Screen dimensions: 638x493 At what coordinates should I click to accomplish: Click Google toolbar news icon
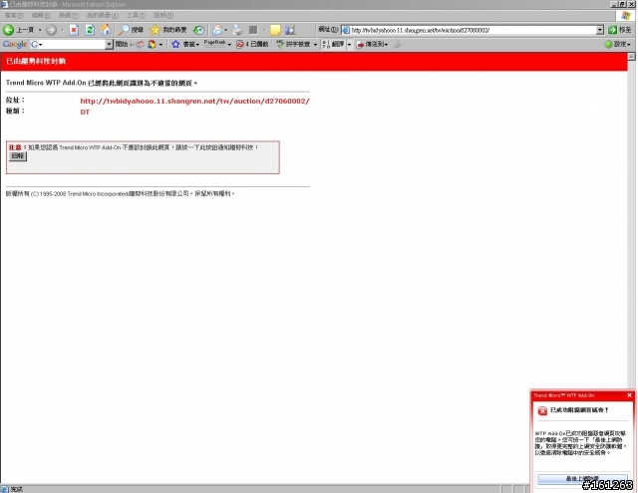[140, 44]
